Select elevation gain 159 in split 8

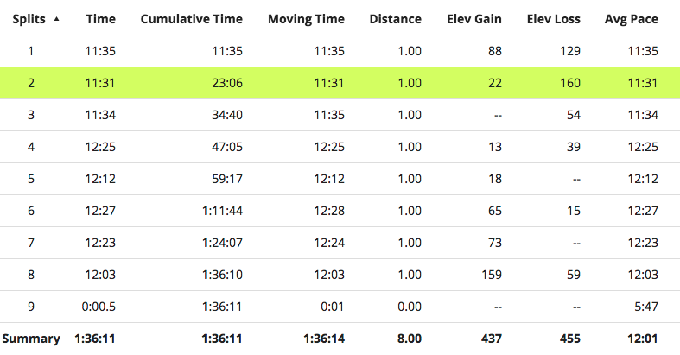click(x=491, y=275)
